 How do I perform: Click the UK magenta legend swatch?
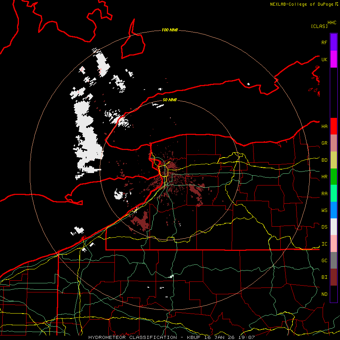pos(334,59)
